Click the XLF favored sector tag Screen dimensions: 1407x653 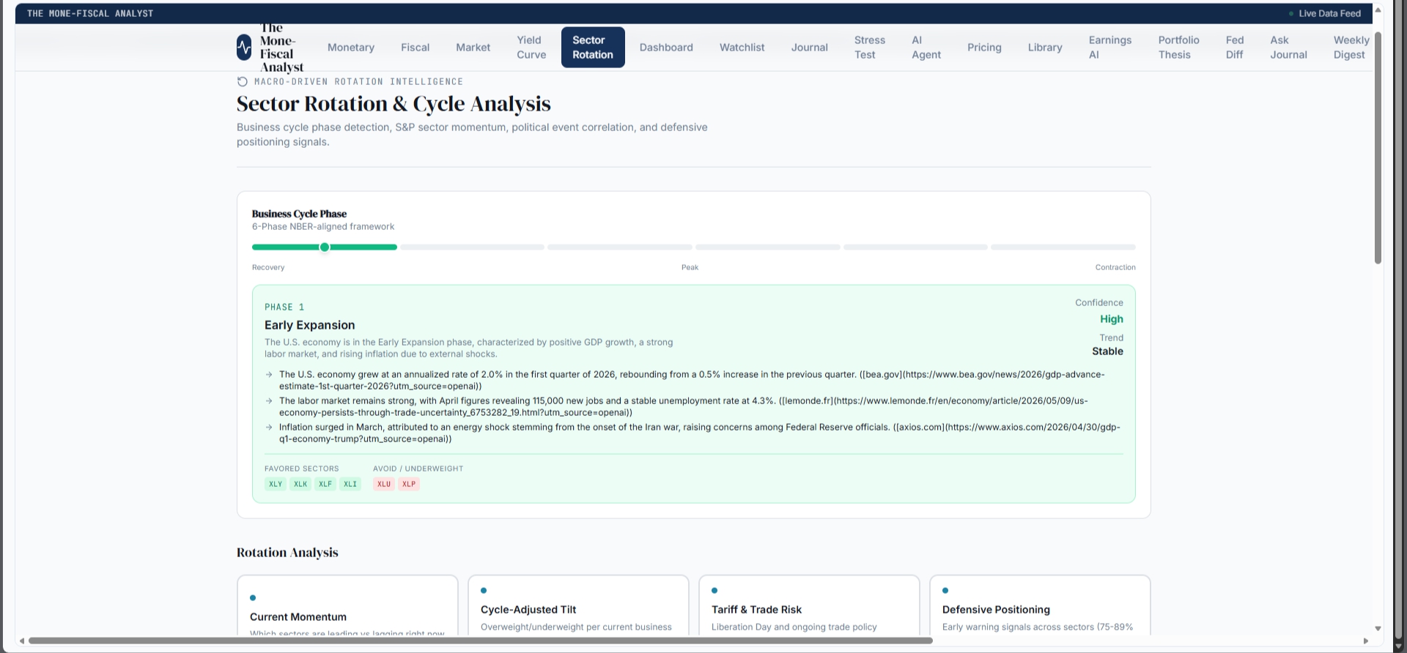point(325,484)
